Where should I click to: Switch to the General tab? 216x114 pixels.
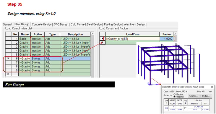pyautogui.click(x=7, y=24)
